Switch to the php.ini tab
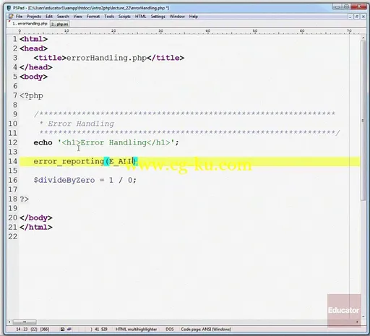Screen dimensions: 370x336 point(59,24)
